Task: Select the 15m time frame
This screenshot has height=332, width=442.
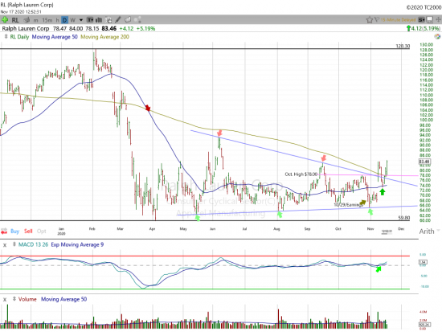Action: coord(47,20)
